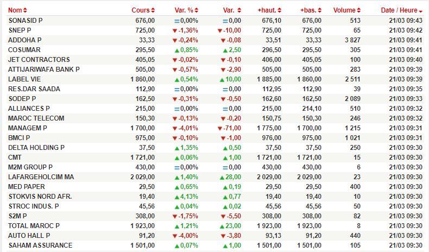Viewport: 429px width, 252px height.
Task: Click the SAHAM ASSURANCE name
Action: 40,245
